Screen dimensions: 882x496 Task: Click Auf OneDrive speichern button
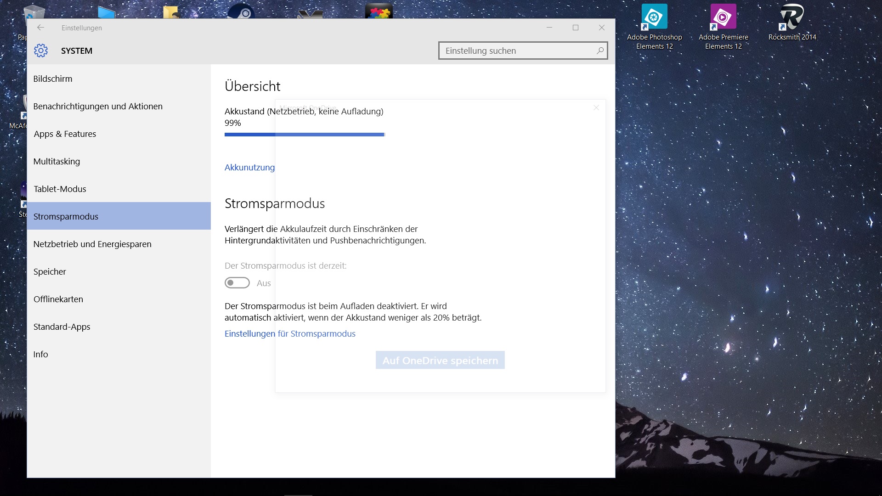(x=440, y=360)
